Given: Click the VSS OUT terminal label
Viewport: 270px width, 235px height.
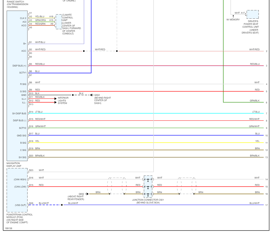Looking at the screenshot, I should (20, 205).
